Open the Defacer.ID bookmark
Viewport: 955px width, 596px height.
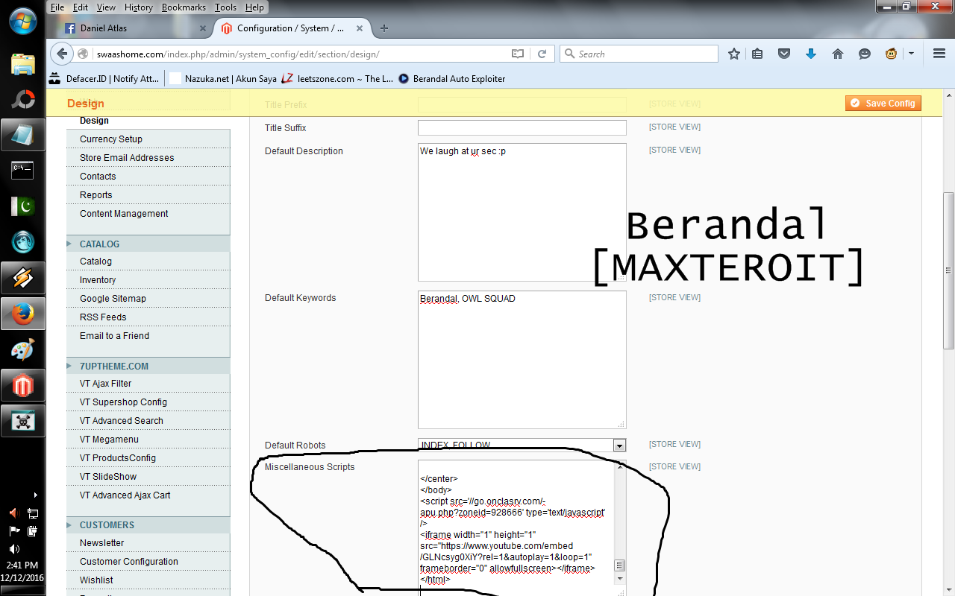point(105,78)
